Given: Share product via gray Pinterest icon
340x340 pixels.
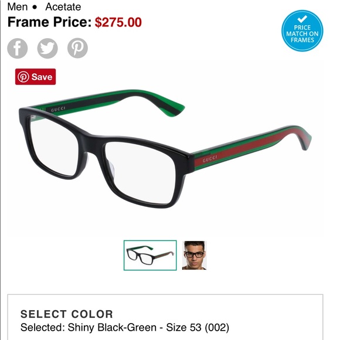Looking at the screenshot, I should [x=77, y=48].
